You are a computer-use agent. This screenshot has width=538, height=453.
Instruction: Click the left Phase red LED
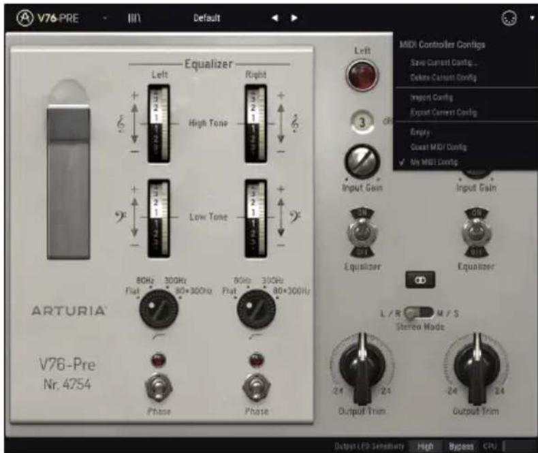158,360
